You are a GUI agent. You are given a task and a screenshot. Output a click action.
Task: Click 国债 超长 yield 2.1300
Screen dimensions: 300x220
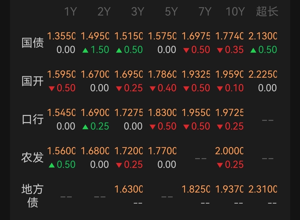pyautogui.click(x=263, y=36)
